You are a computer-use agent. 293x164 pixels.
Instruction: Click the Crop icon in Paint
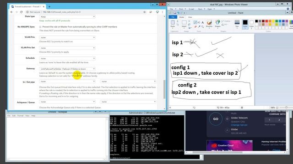click(x=189, y=21)
